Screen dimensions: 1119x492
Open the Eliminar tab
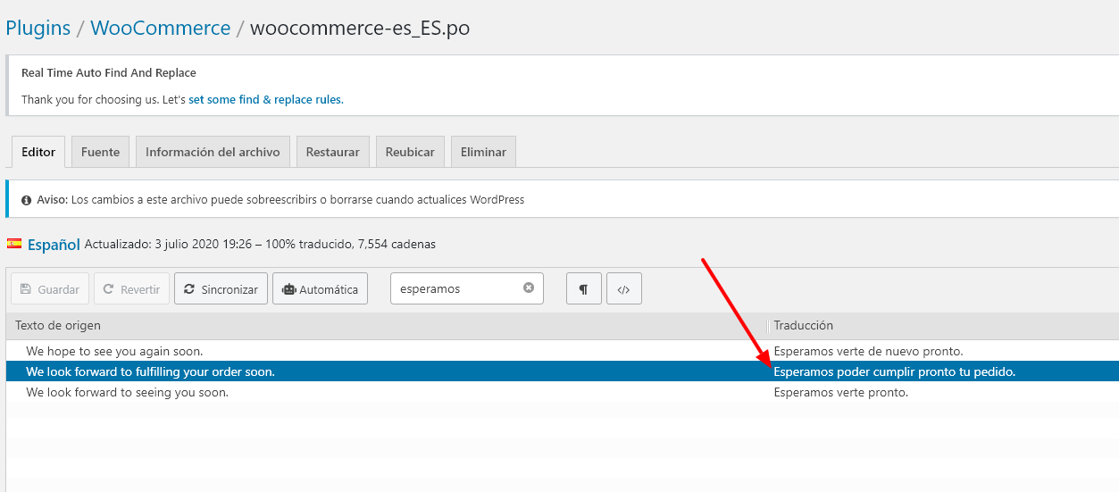point(483,152)
